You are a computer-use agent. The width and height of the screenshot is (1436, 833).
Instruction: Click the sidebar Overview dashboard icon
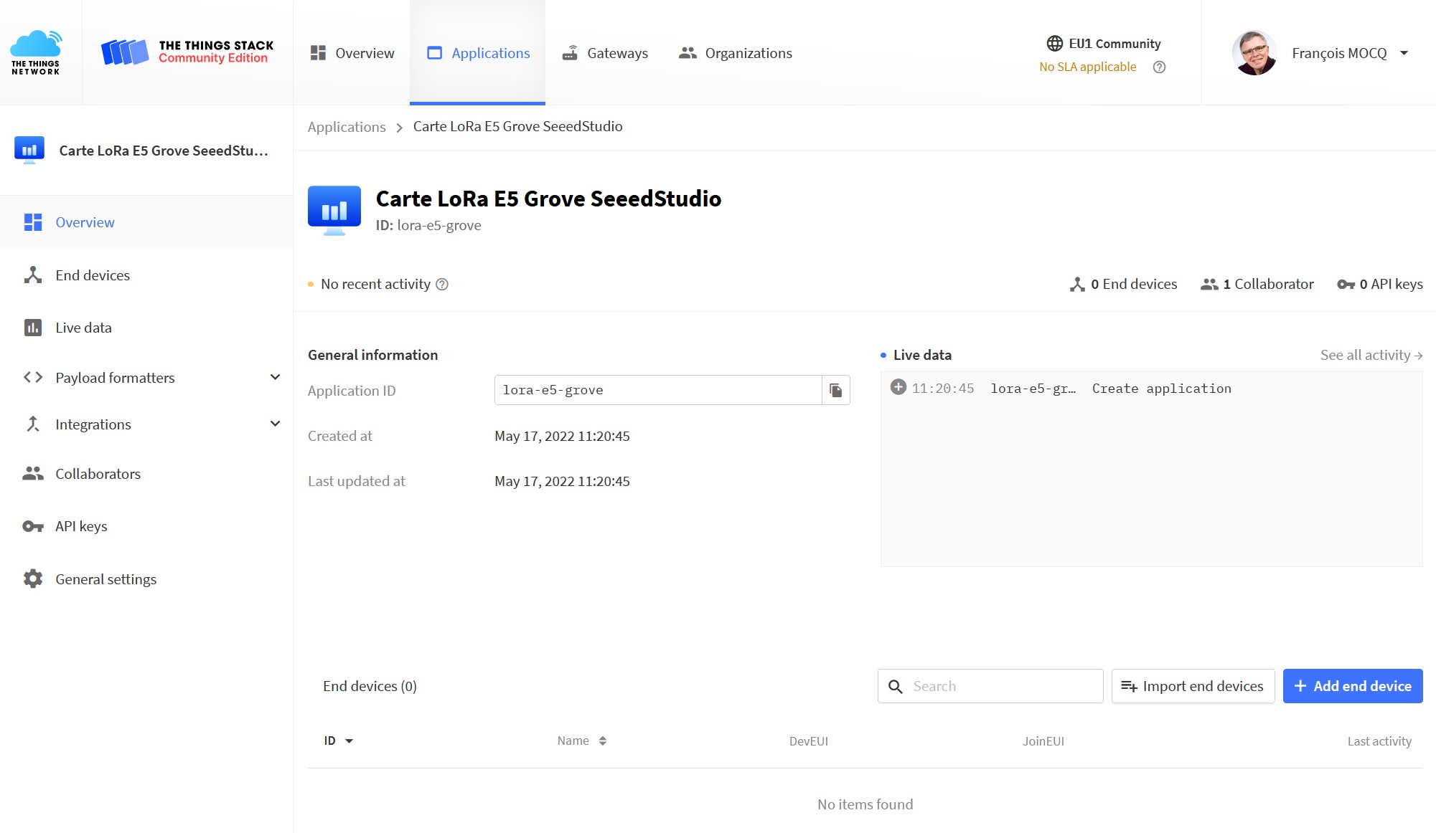(33, 222)
